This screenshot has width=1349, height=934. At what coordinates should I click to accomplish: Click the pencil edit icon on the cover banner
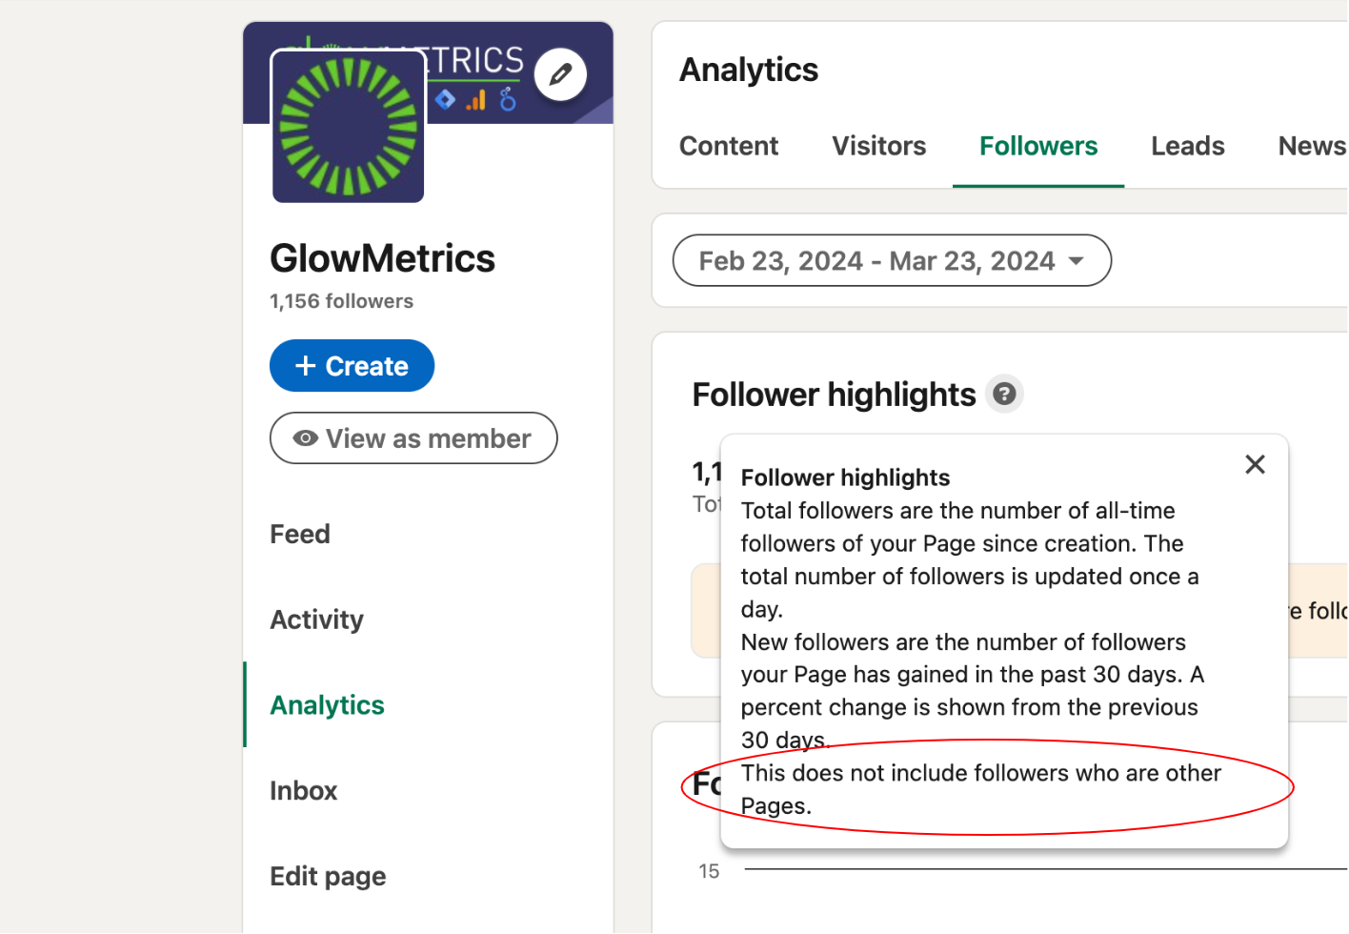click(x=560, y=74)
